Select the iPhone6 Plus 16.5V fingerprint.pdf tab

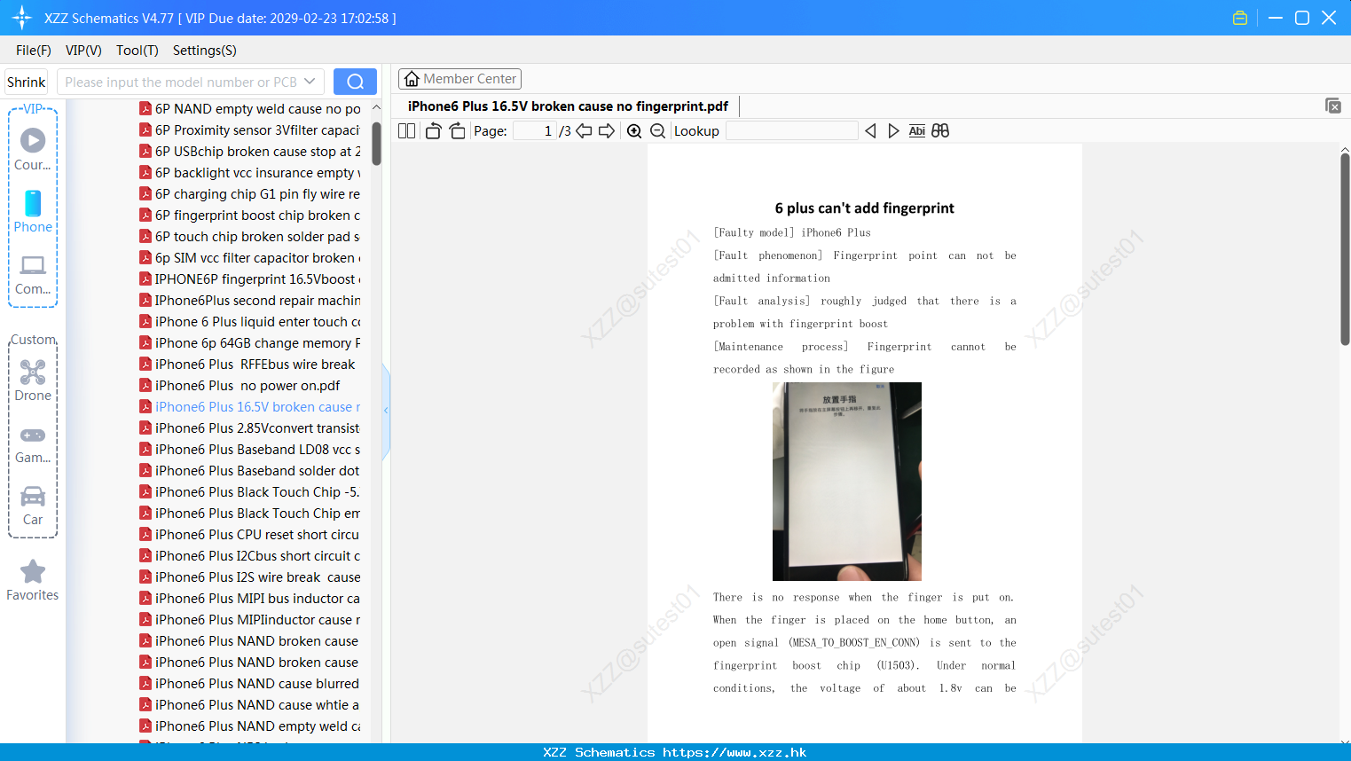568,106
